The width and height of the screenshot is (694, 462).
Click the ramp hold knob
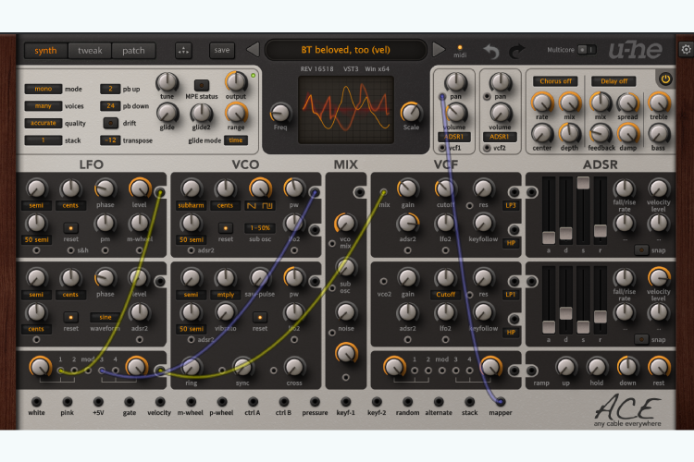click(597, 367)
